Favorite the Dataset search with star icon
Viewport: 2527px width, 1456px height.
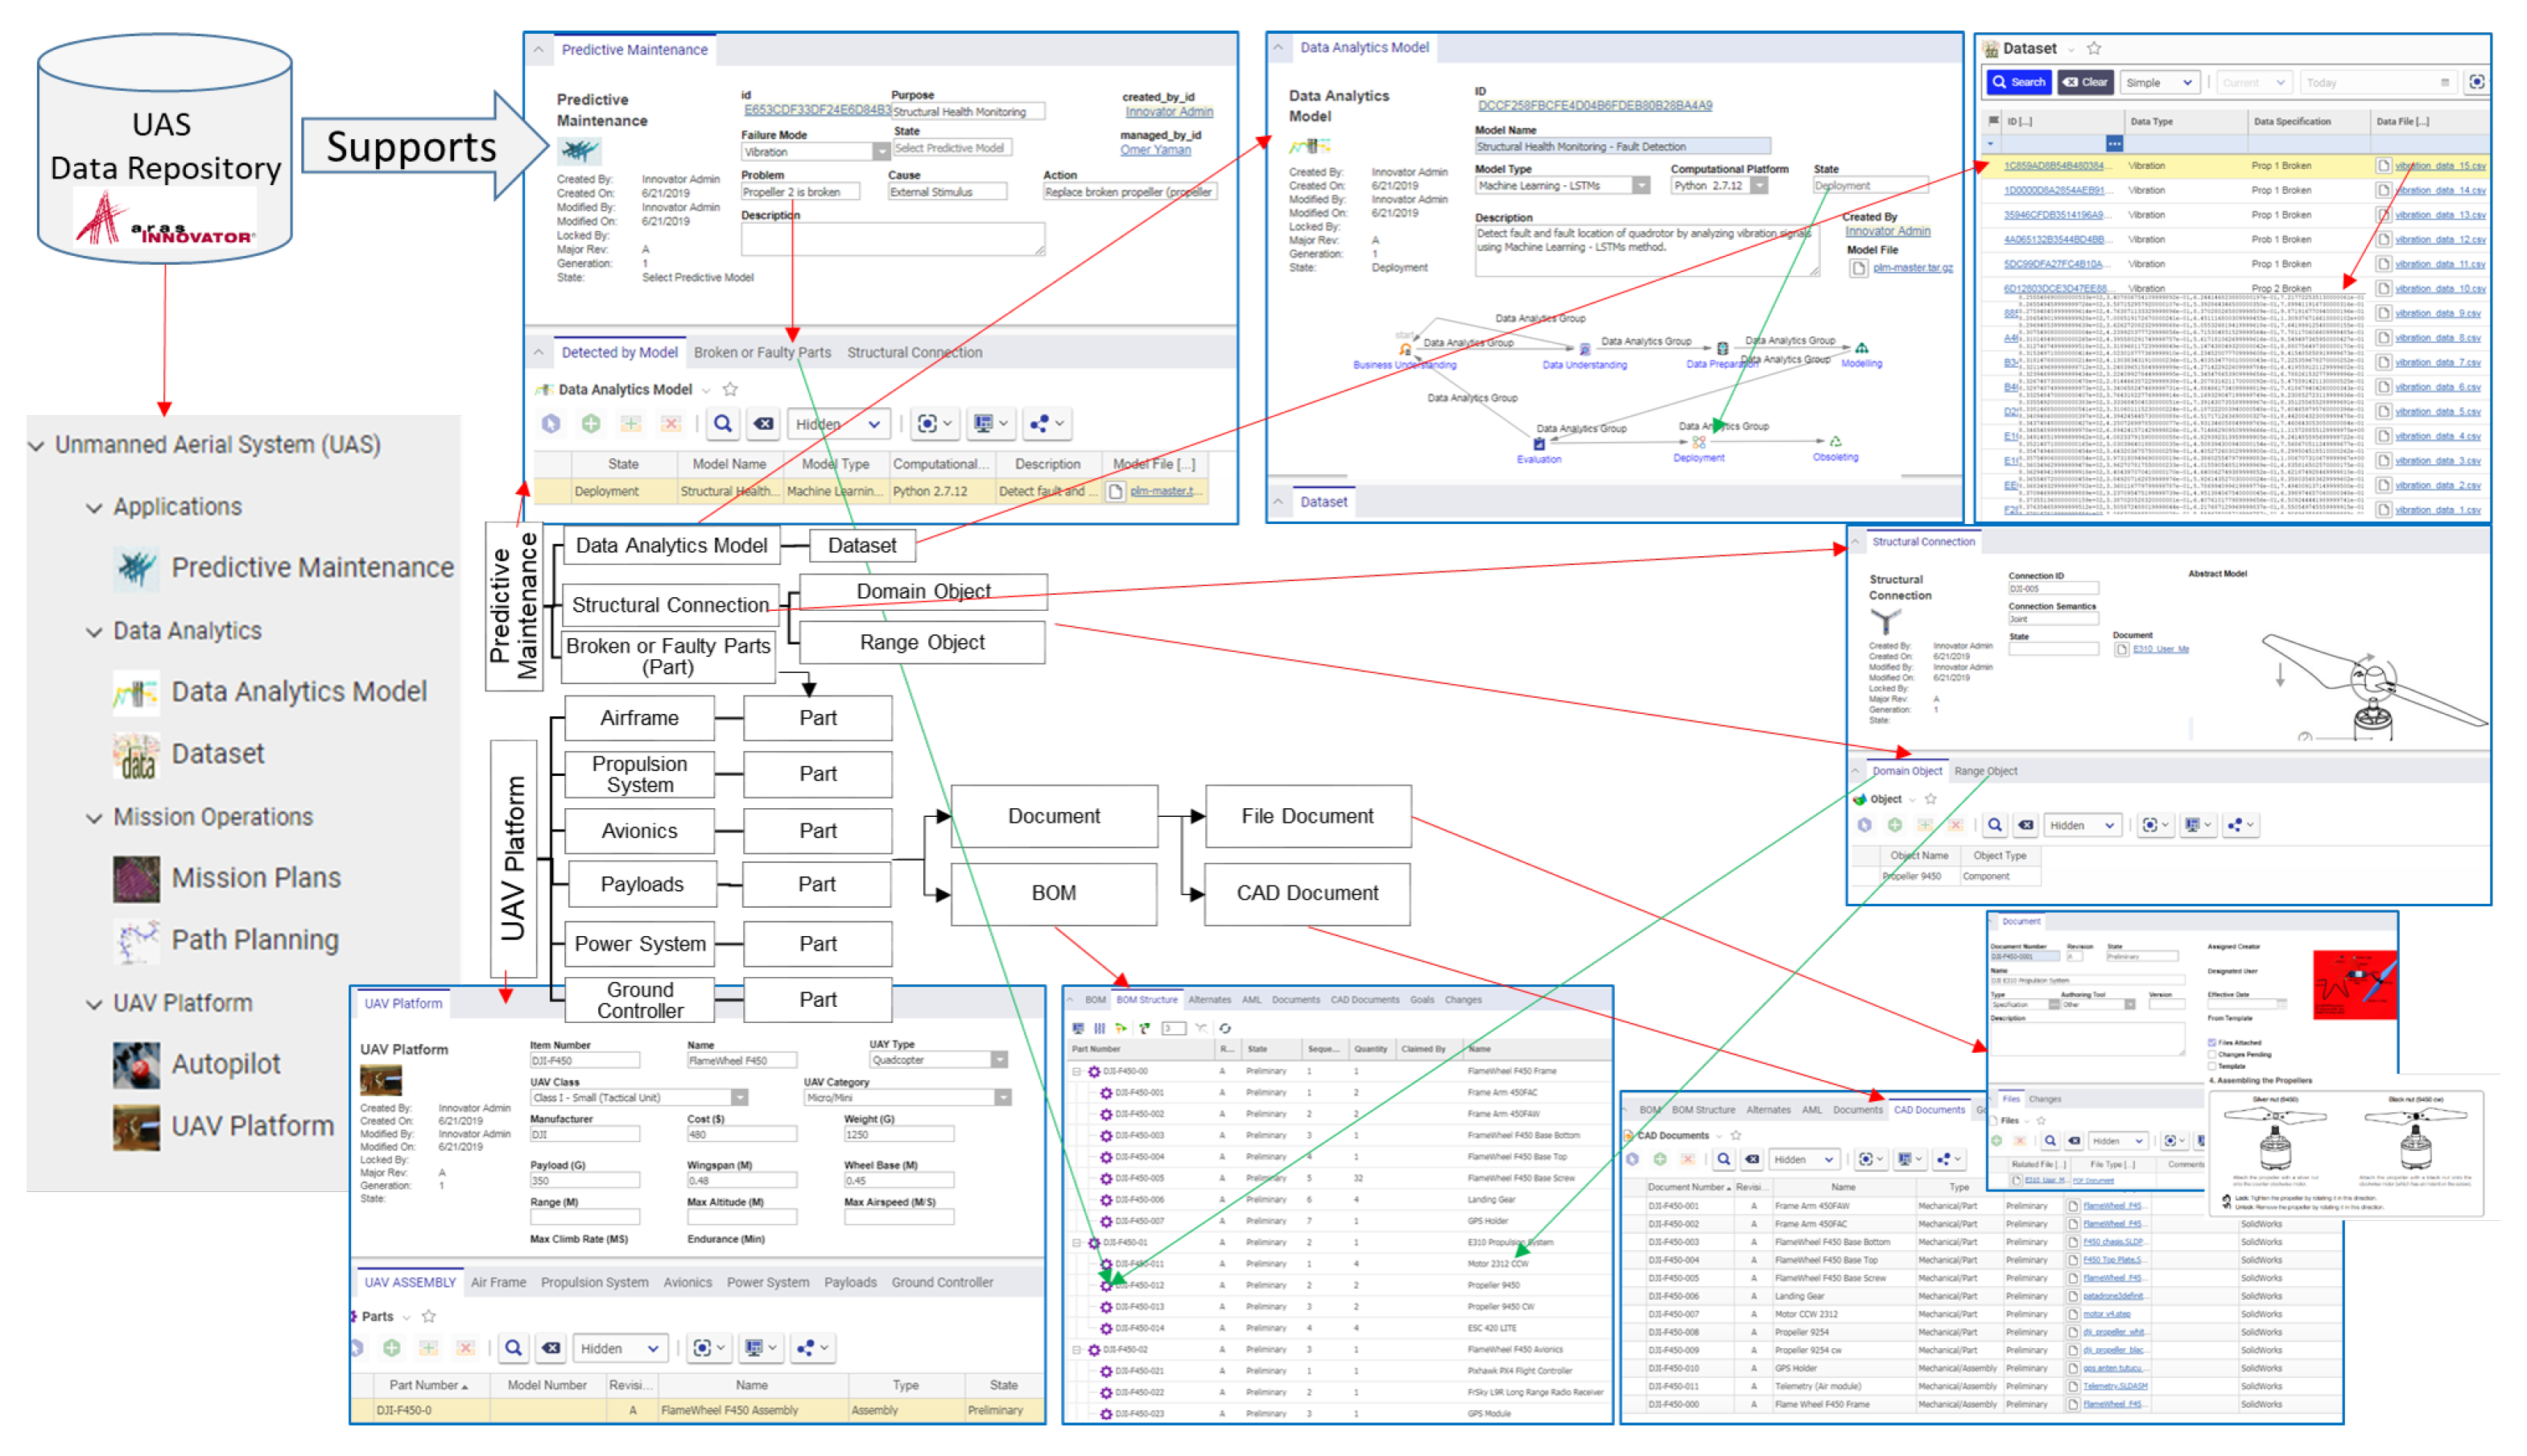2094,48
